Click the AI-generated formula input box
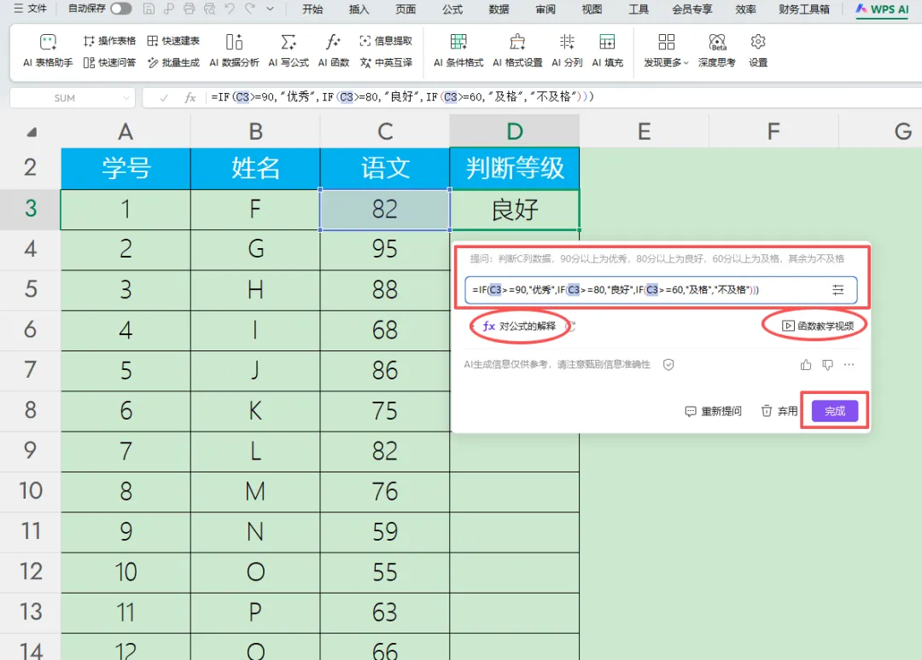This screenshot has height=660, width=922. point(660,289)
